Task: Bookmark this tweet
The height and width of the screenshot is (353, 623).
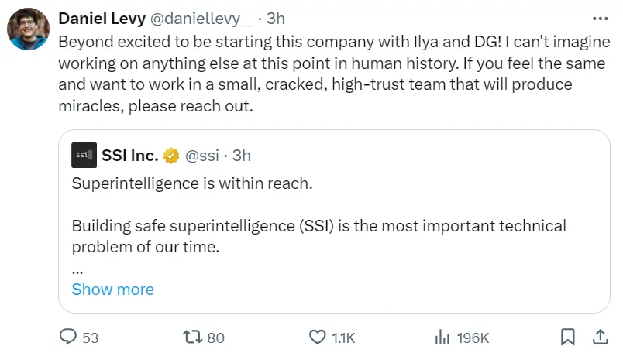Action: (567, 337)
